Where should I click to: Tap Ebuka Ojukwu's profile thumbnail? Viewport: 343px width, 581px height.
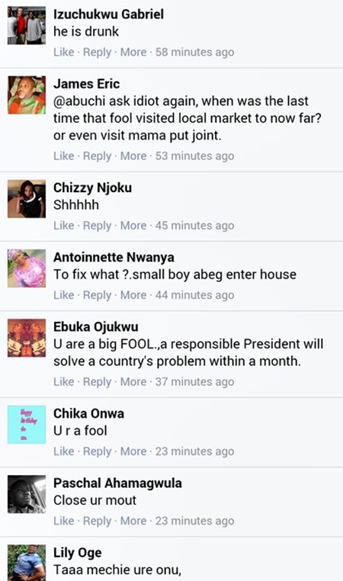[x=27, y=338]
